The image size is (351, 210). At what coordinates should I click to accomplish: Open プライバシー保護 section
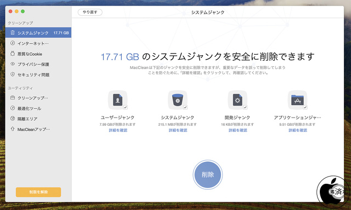(x=38, y=65)
